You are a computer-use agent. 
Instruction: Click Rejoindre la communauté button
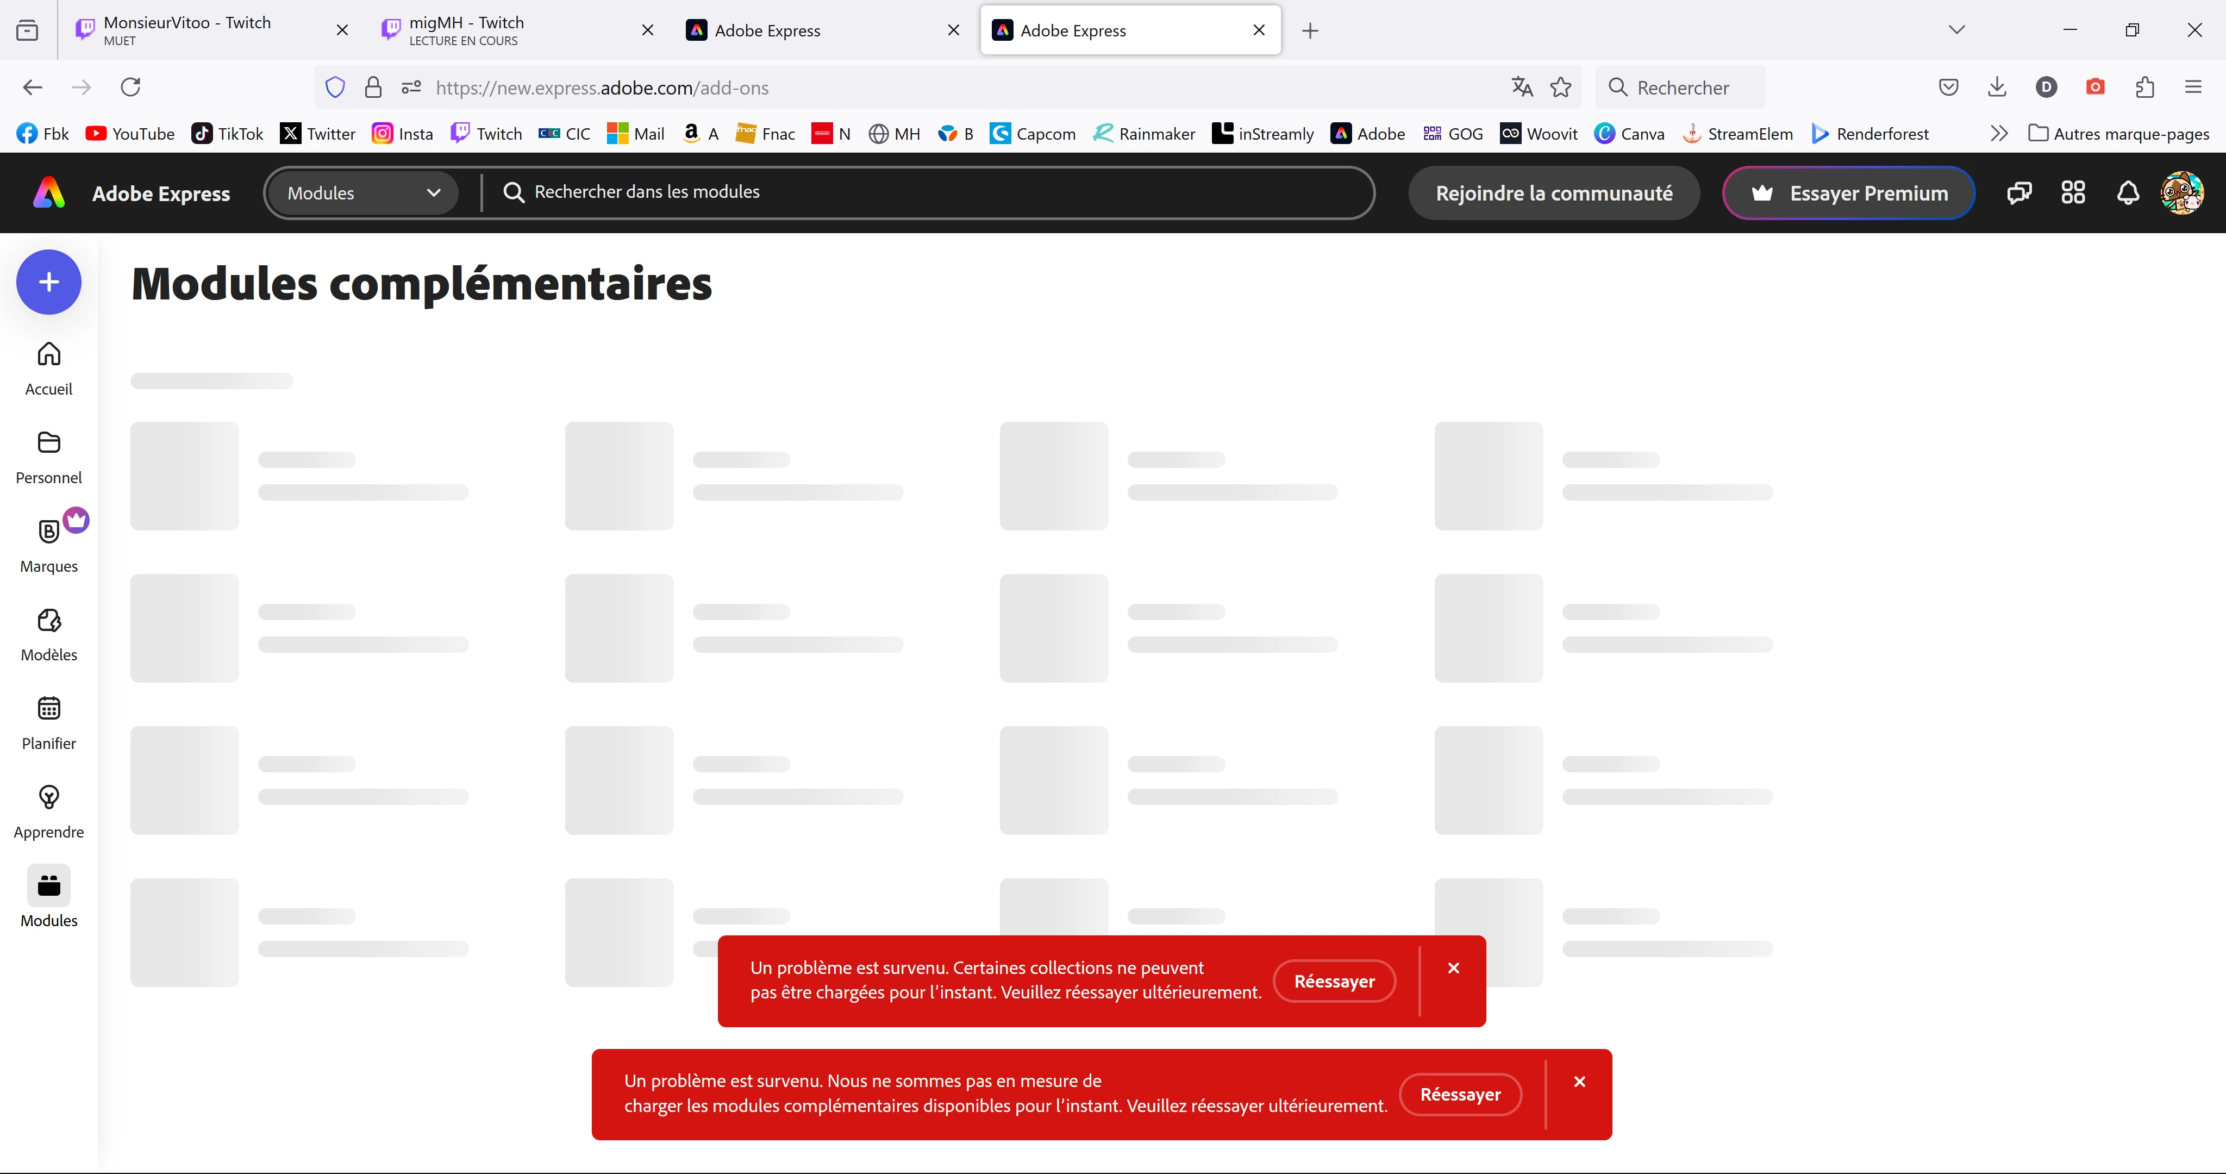coord(1553,193)
